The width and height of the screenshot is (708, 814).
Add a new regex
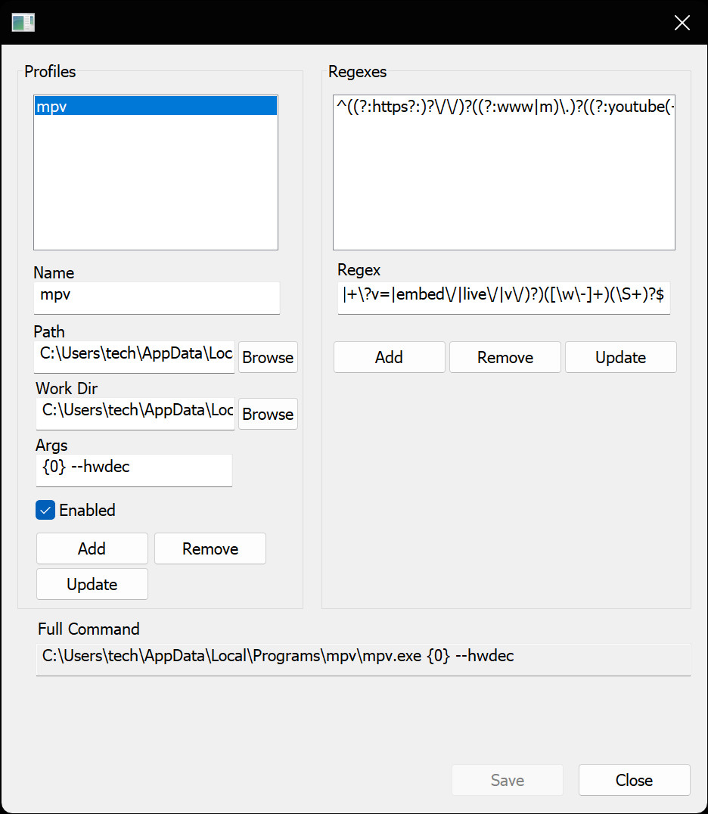click(x=389, y=357)
